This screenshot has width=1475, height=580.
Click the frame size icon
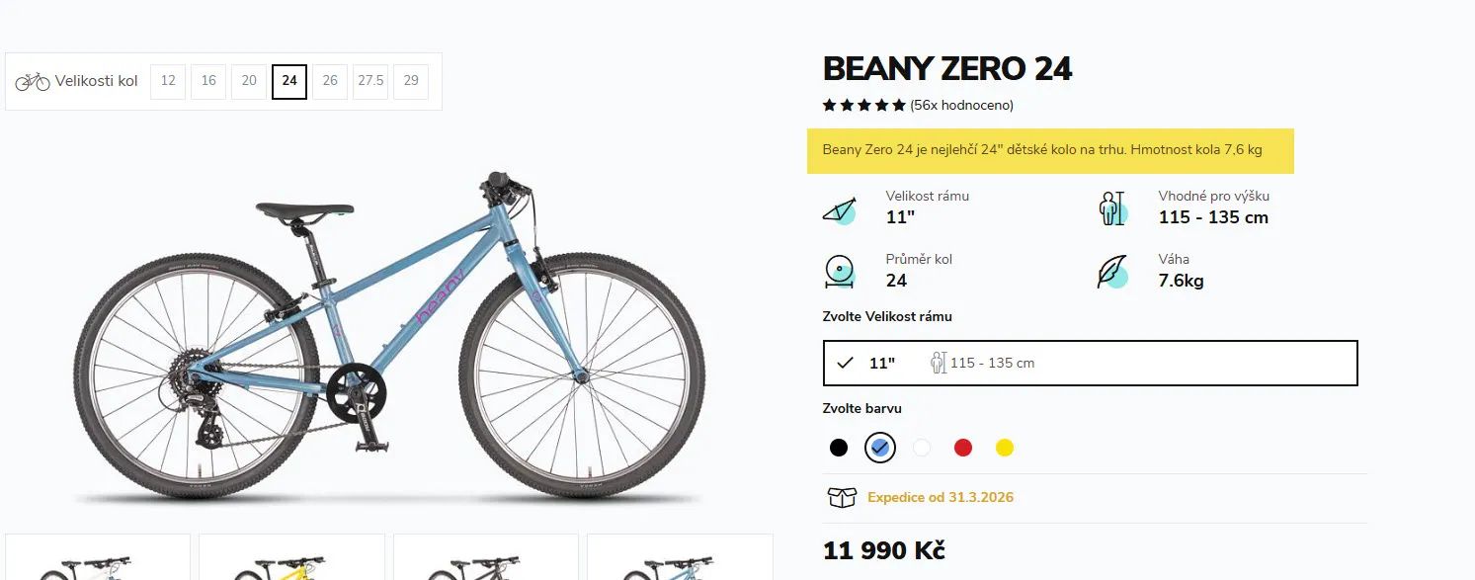pyautogui.click(x=839, y=210)
